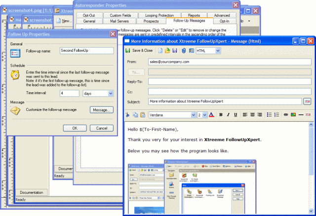316x216 pixels.
Task: Insert a bulleted list
Action: tap(269, 115)
